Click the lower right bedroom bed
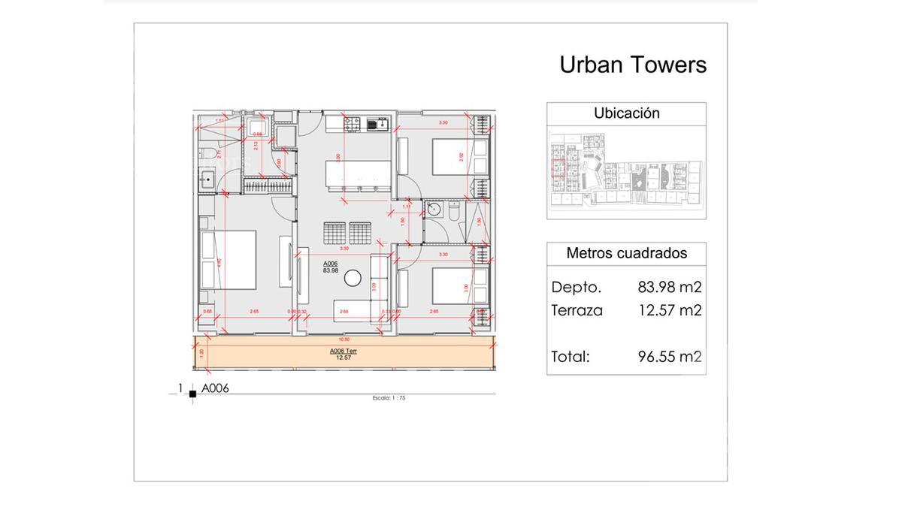Screen dimensions: 902x507 tap(461, 285)
